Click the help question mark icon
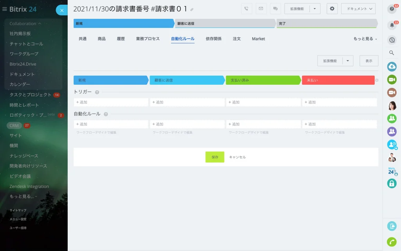Screen dimensions: 401x251 pyautogui.click(x=392, y=9)
